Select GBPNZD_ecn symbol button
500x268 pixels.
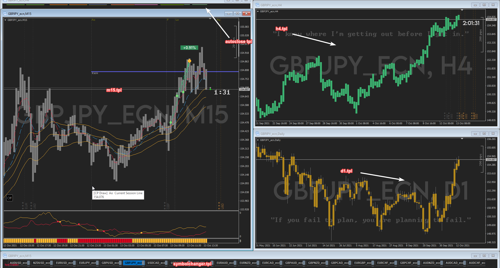[x=317, y=263]
